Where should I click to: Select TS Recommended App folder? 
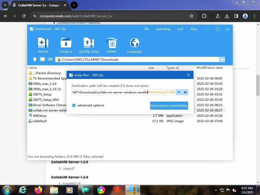[47, 78]
